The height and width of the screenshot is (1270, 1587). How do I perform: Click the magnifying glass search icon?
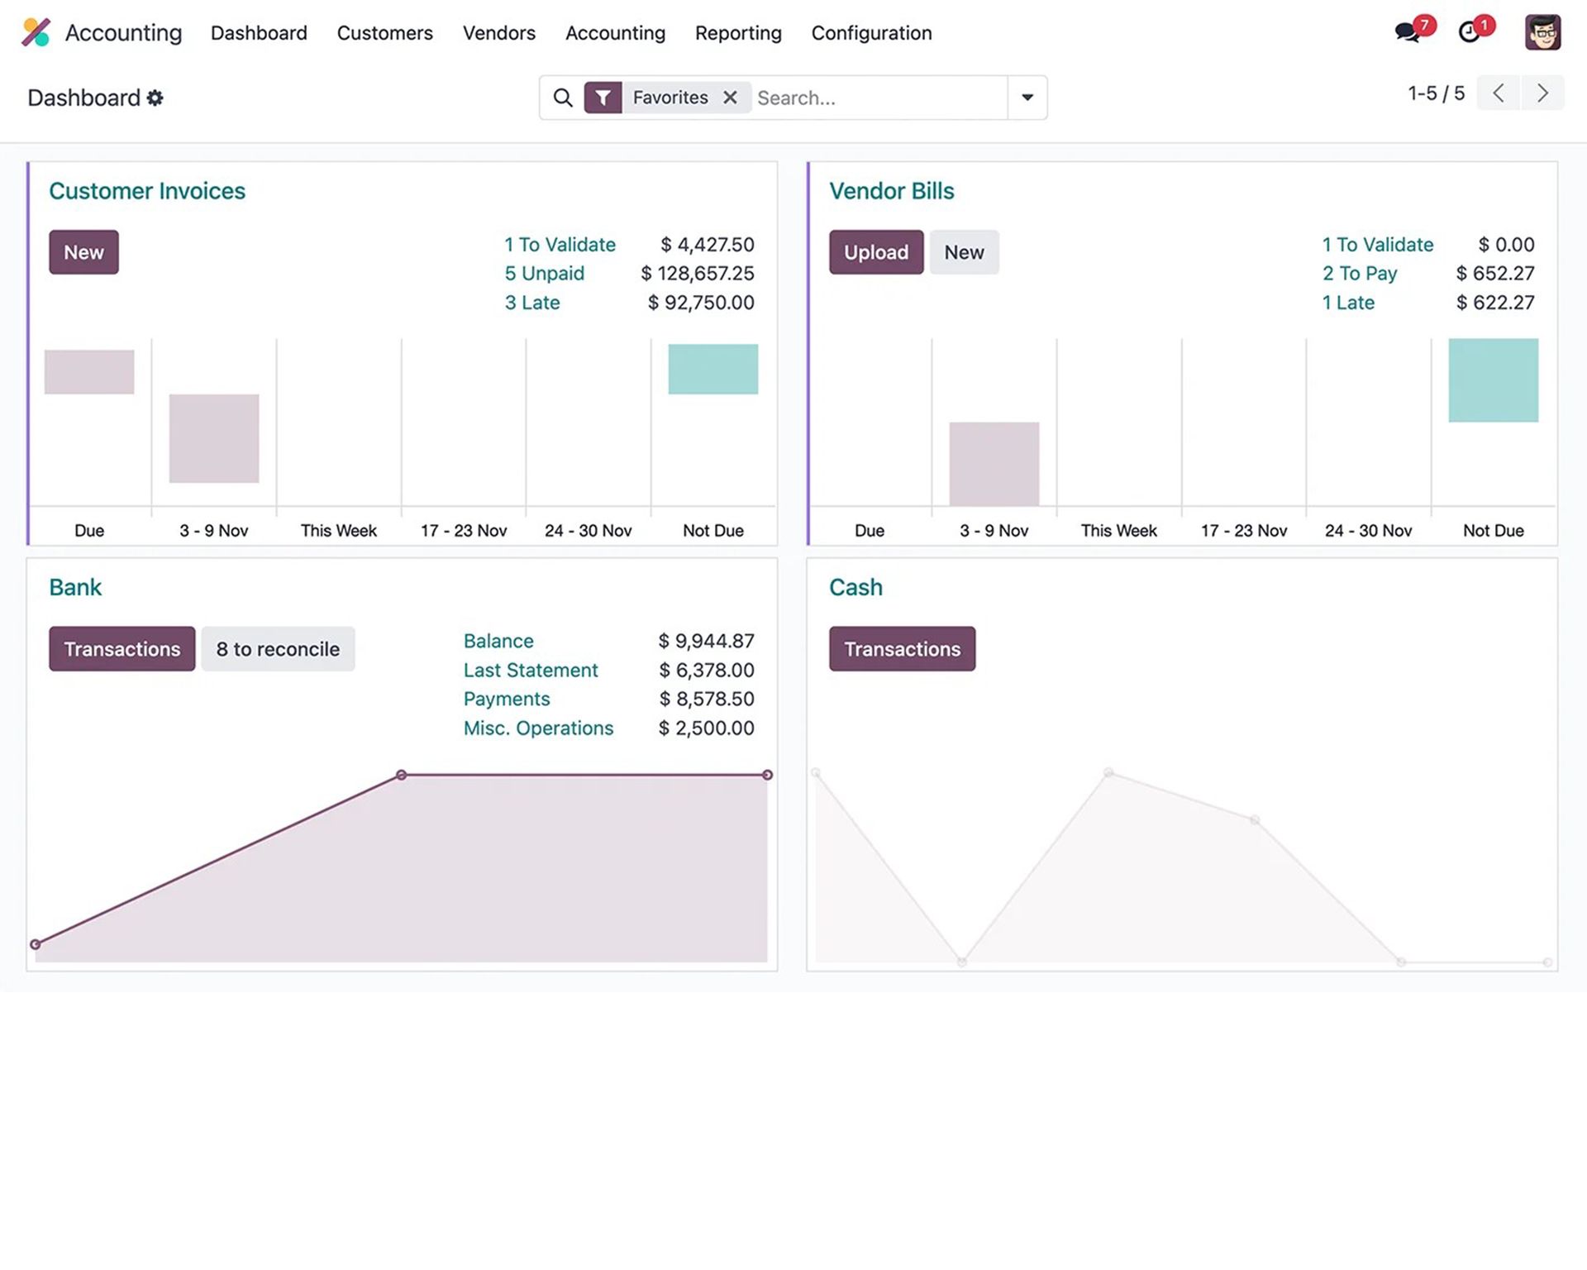[x=563, y=98]
